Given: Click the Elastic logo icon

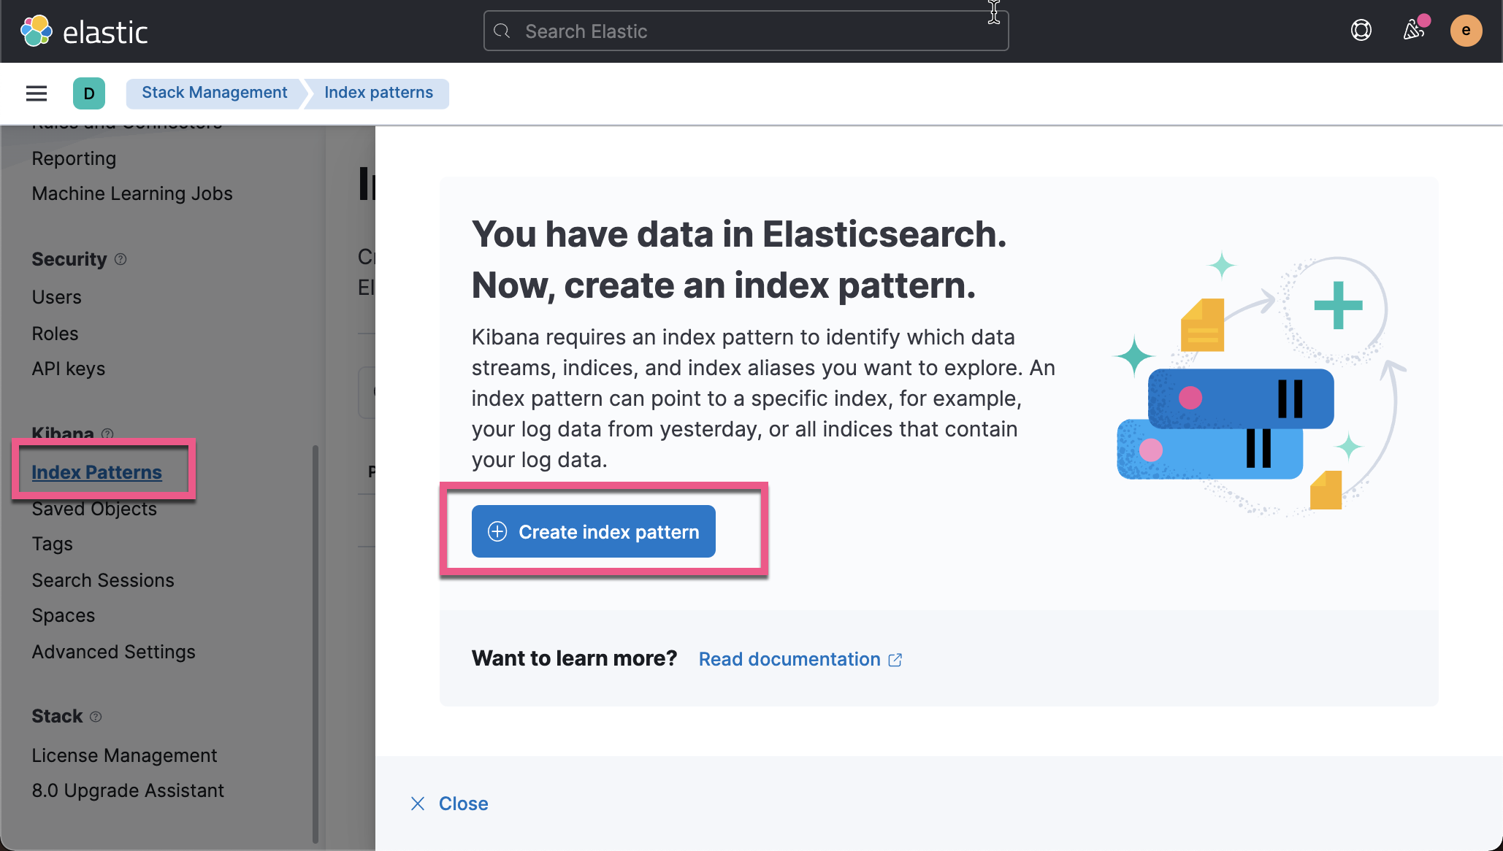Looking at the screenshot, I should [37, 31].
